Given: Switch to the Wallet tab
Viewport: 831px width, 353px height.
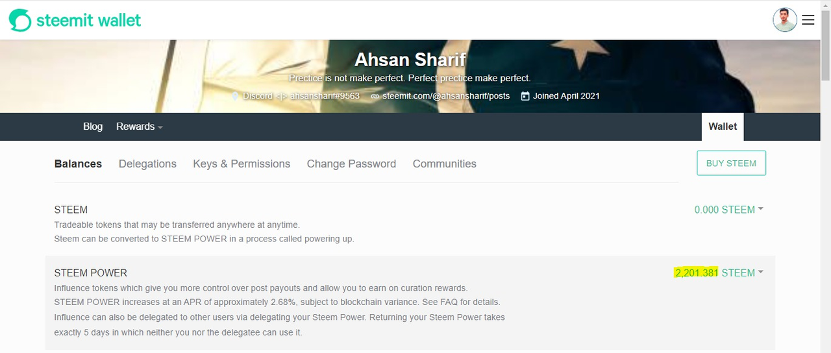Looking at the screenshot, I should coord(723,127).
